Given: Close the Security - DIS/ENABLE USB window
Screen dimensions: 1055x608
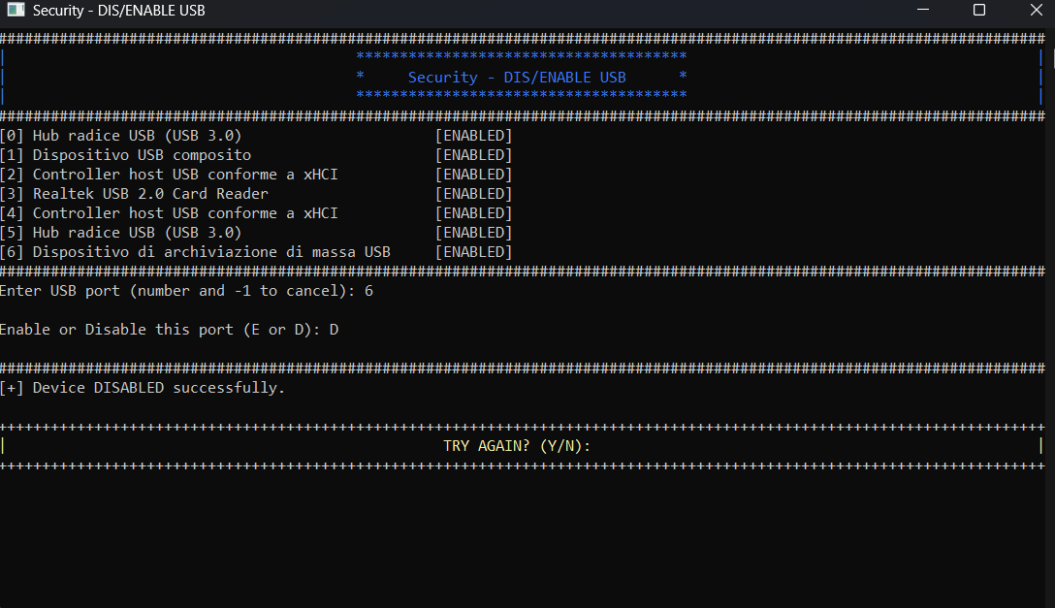Looking at the screenshot, I should 1036,11.
